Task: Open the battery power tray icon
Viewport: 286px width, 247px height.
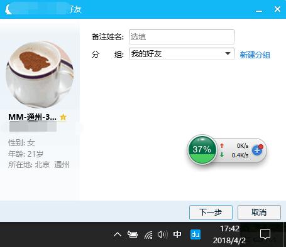Action: 133,234
